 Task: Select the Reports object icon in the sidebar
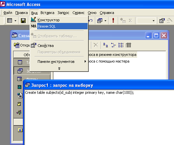pyautogui.click(x=19, y=87)
